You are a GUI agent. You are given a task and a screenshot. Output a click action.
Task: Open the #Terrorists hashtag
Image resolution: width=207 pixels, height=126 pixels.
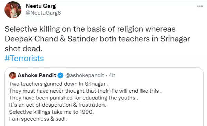tap(24, 59)
